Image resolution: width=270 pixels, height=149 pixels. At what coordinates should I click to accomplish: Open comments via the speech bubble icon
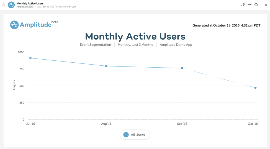[256, 5]
